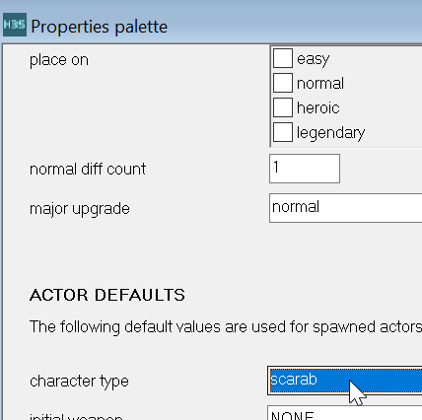The image size is (422, 420).
Task: Check the legendary difficulty checkbox
Action: [283, 132]
